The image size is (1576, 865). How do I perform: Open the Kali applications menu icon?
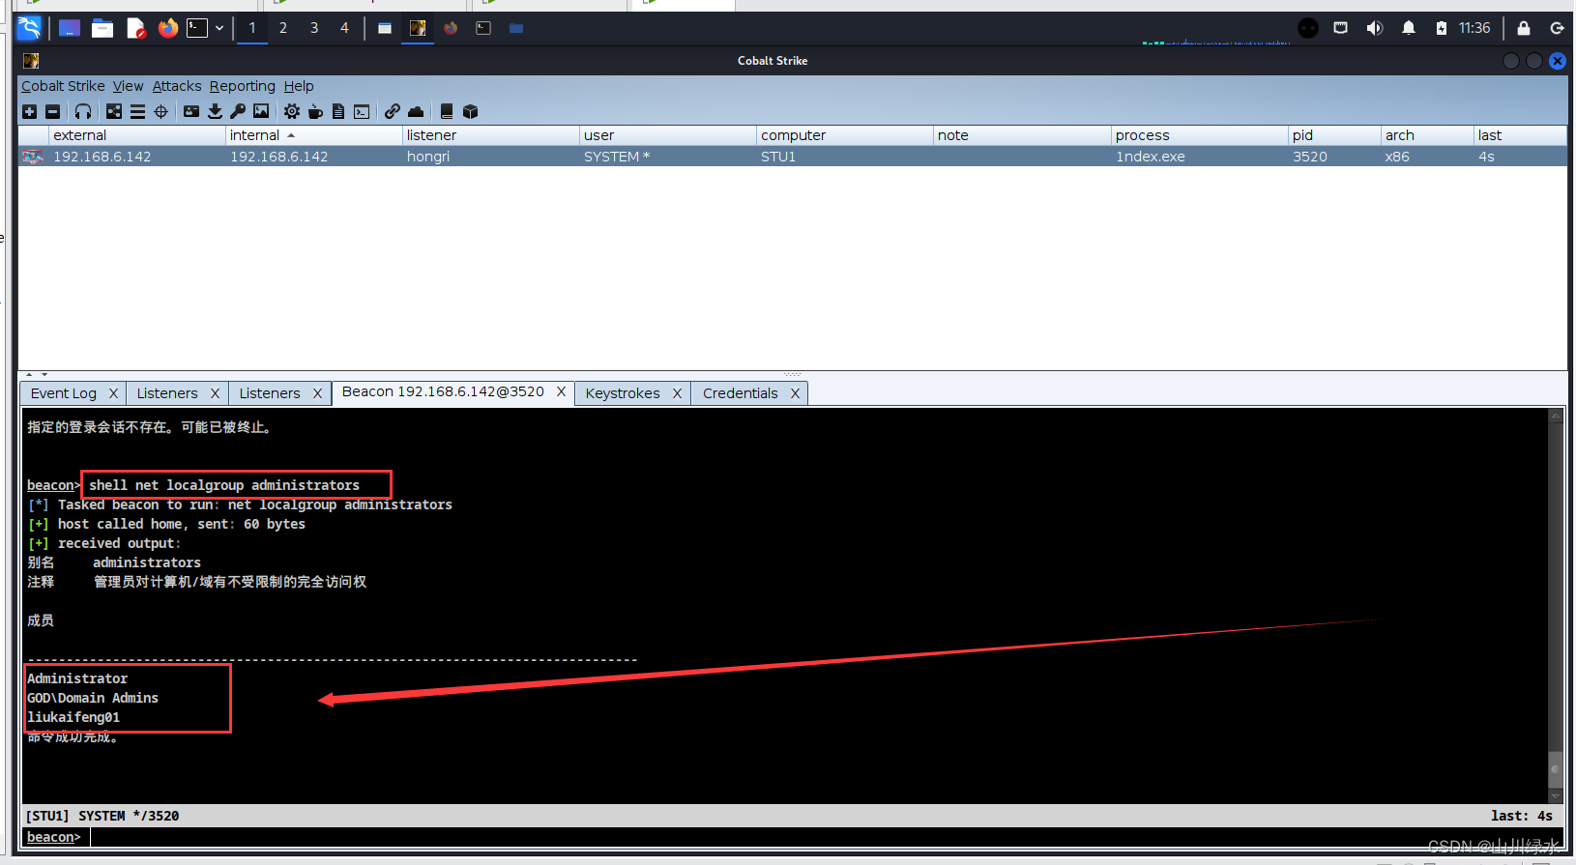29,28
